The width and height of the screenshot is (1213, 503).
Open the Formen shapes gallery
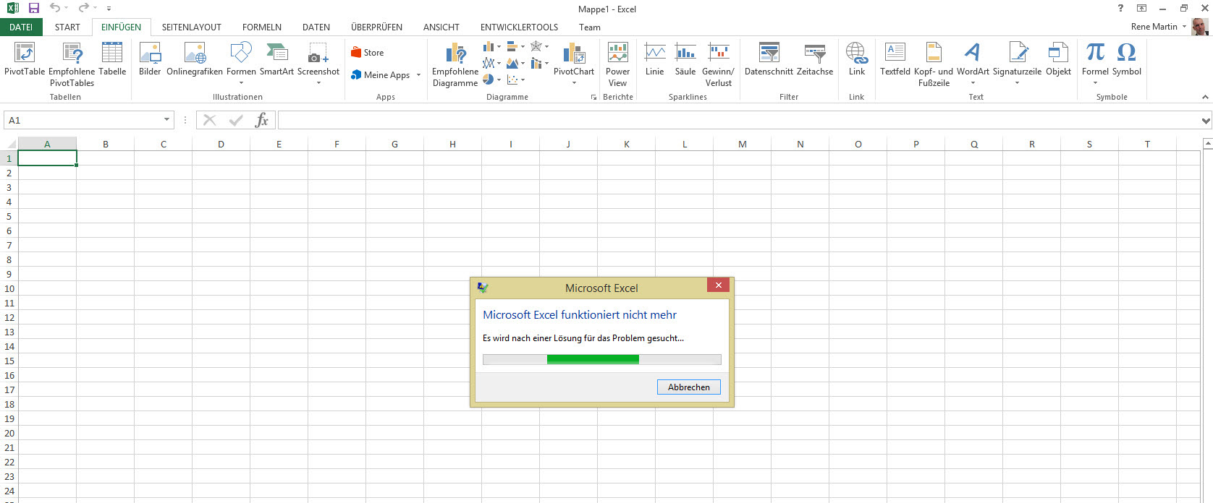(241, 64)
